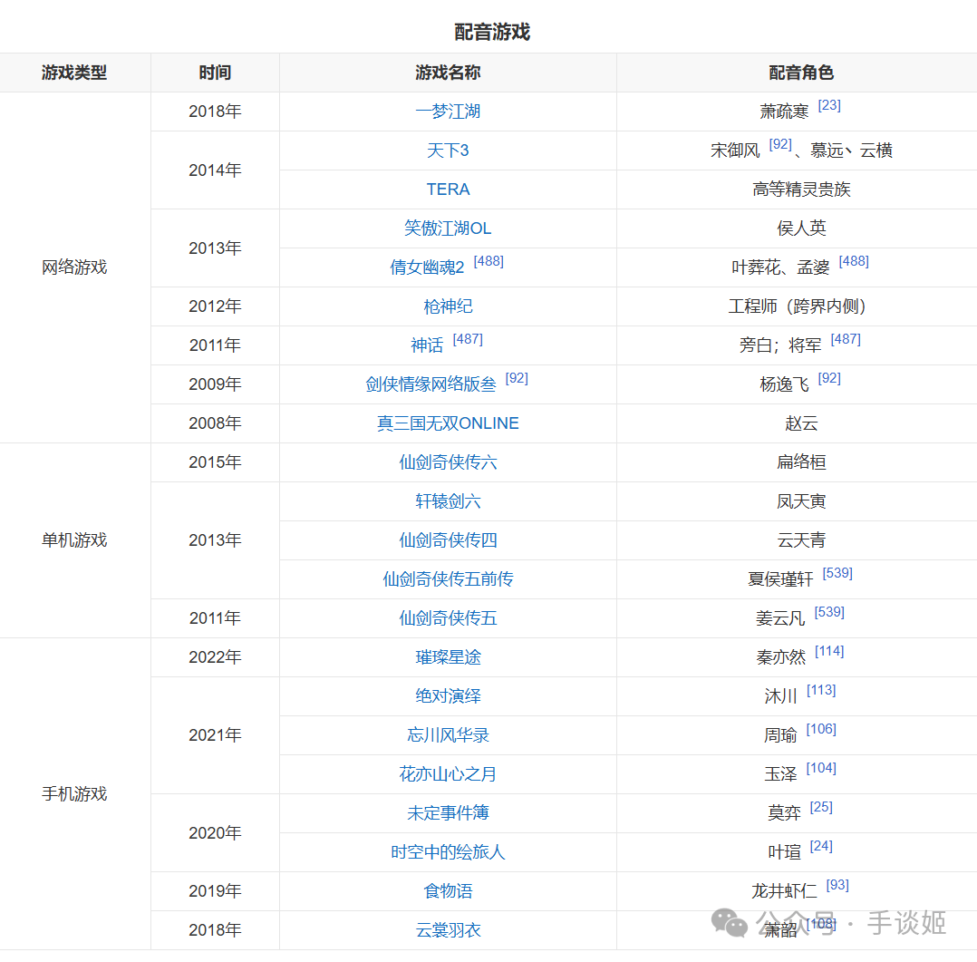
Task: Select the 工程师（跨界内侧）role cell
Action: pos(797,306)
